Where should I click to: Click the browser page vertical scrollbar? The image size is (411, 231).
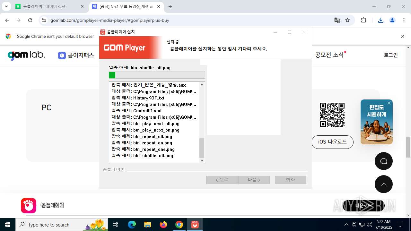pos(408,148)
